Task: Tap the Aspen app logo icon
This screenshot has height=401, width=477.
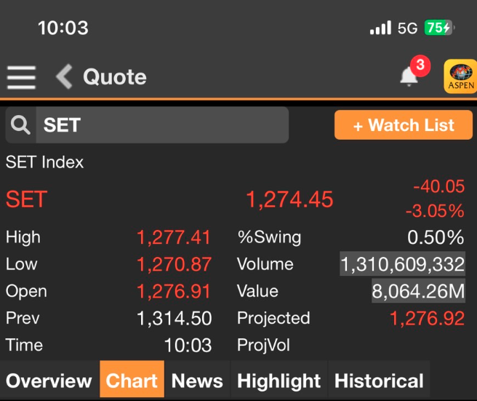Action: (x=460, y=76)
